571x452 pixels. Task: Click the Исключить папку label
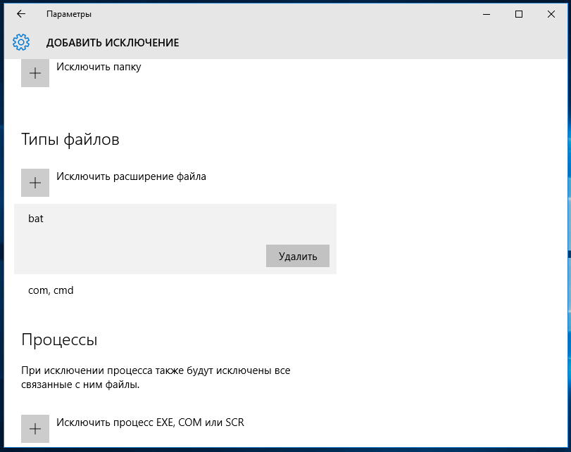click(x=99, y=67)
